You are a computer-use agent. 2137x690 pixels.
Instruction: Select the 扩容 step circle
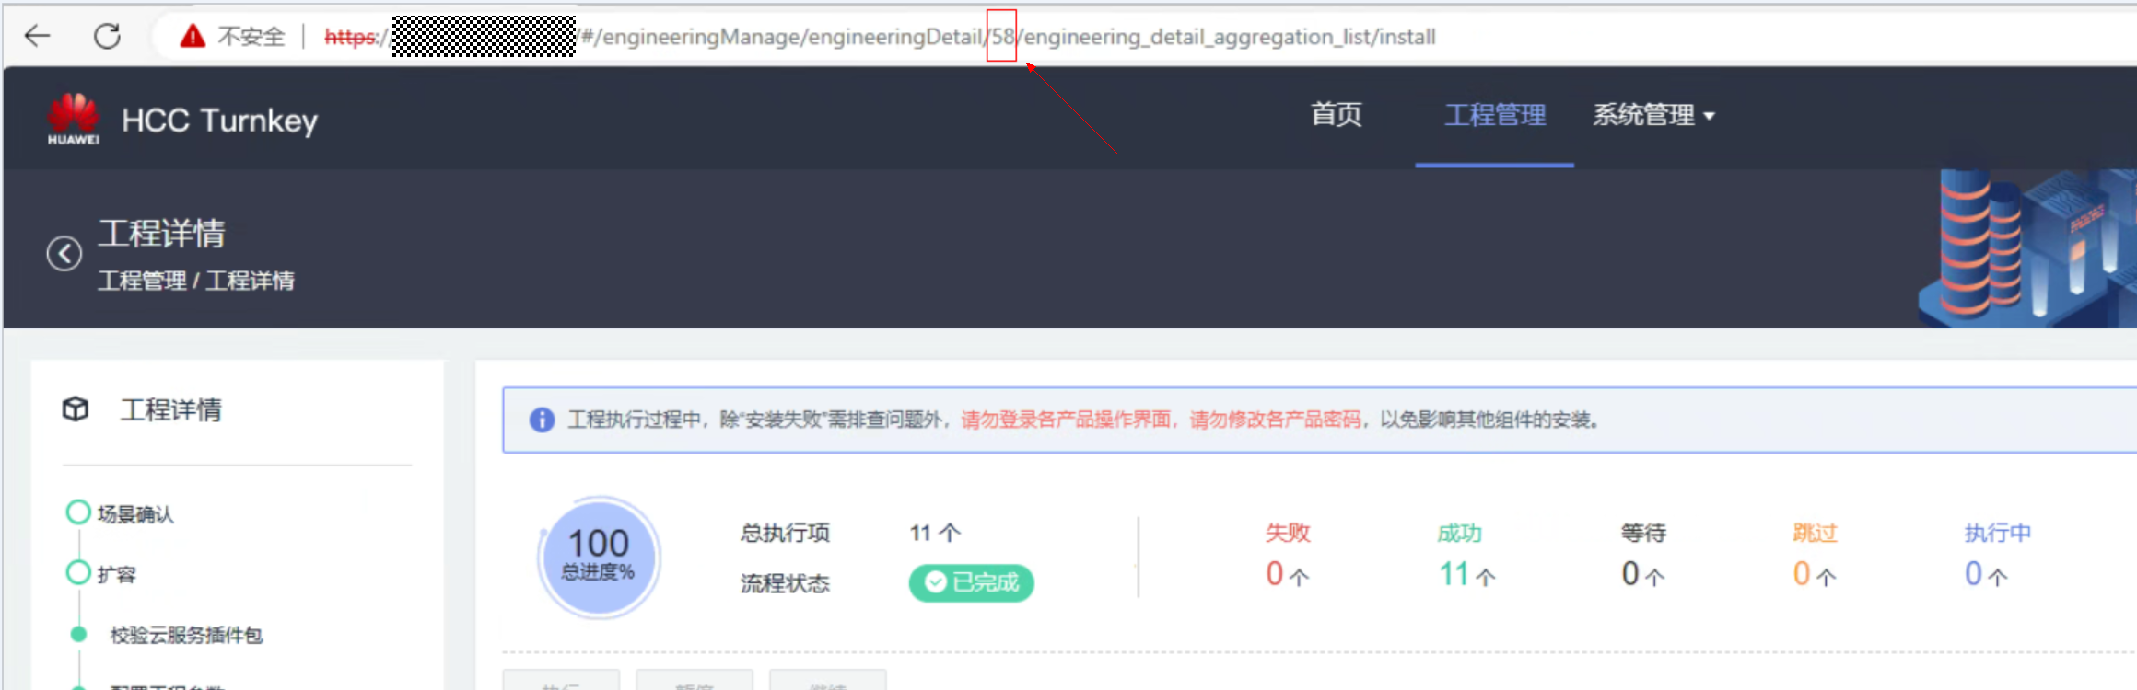point(78,573)
